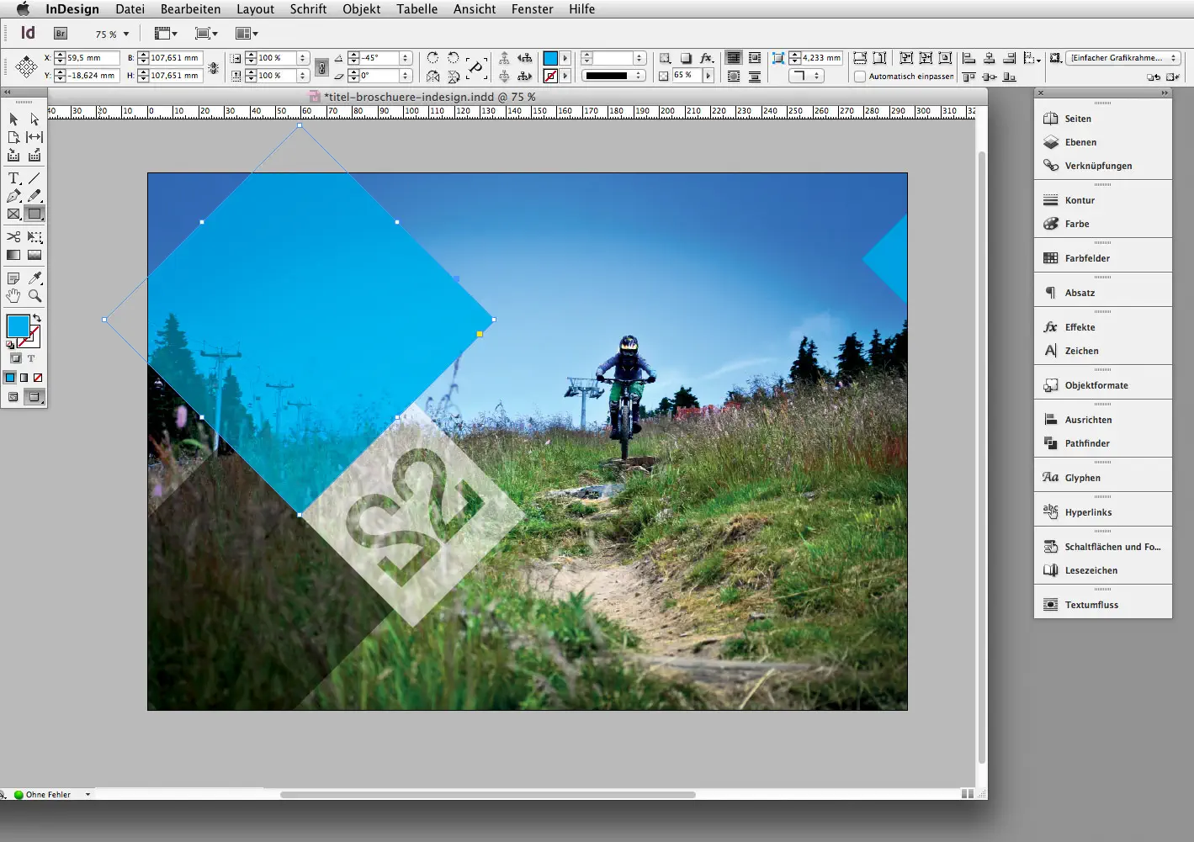
Task: Select the Hand tool
Action: 13,295
